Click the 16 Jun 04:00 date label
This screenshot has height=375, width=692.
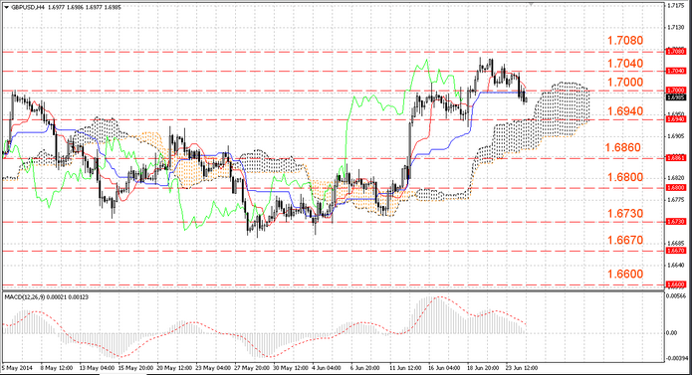[x=444, y=367]
